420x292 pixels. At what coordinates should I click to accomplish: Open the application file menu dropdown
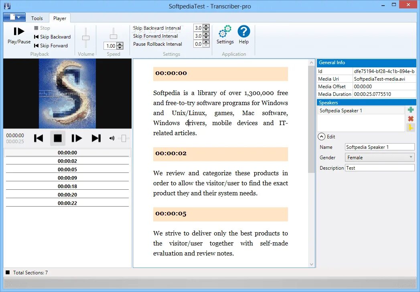[14, 17]
